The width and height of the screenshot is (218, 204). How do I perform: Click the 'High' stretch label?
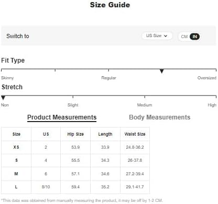pos(212,105)
